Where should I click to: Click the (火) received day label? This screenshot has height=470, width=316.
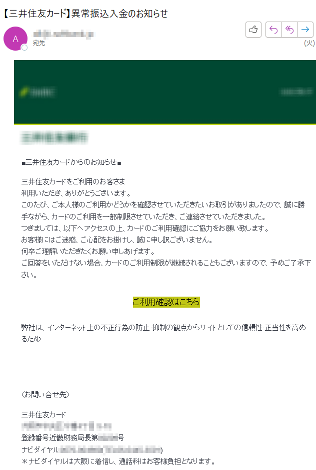tap(309, 43)
